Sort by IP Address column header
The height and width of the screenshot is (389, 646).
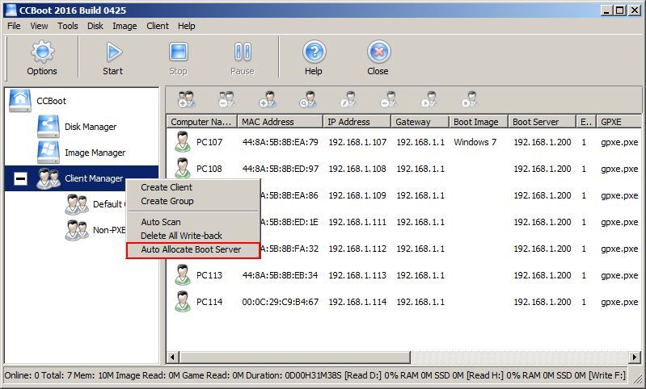point(357,122)
